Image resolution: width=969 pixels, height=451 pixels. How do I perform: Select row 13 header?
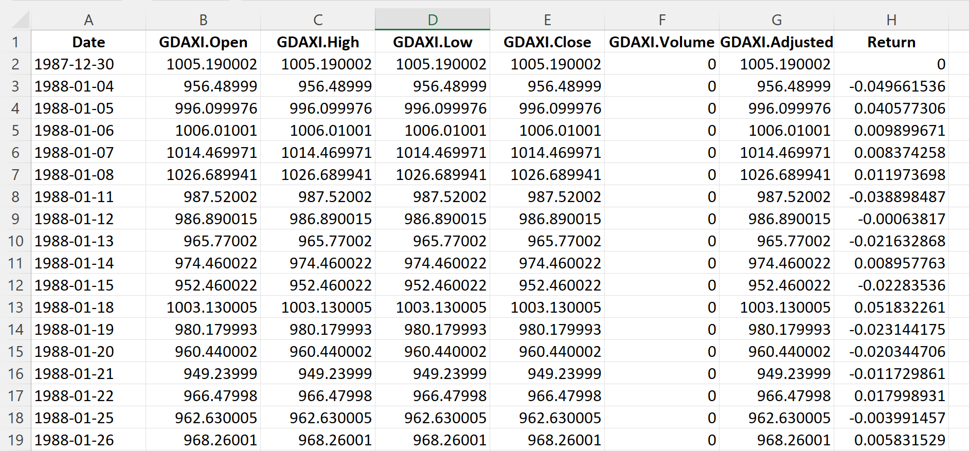coord(15,307)
